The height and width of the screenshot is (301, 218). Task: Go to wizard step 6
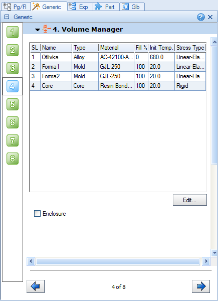coord(13,122)
